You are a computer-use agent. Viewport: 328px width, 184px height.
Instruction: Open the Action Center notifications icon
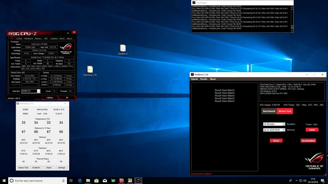click(323, 181)
